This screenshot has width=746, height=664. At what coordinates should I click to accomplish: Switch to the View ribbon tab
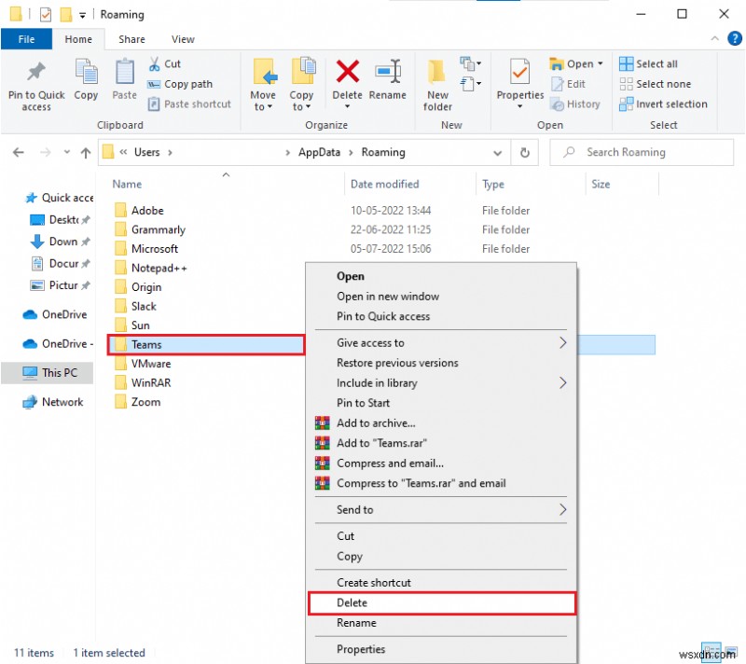click(183, 39)
